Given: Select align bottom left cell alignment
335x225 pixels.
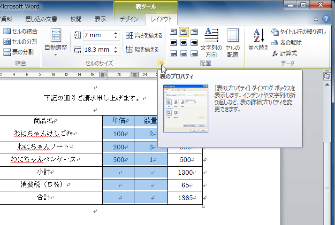Looking at the screenshot, I should point(173,53).
